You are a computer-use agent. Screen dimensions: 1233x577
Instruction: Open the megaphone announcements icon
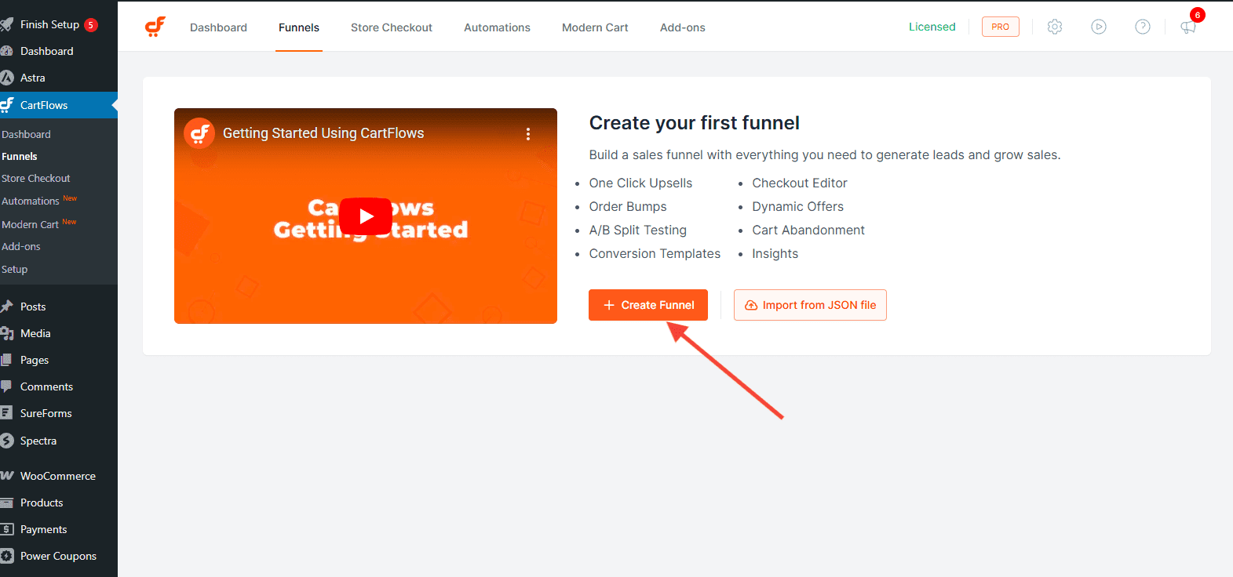1188,27
